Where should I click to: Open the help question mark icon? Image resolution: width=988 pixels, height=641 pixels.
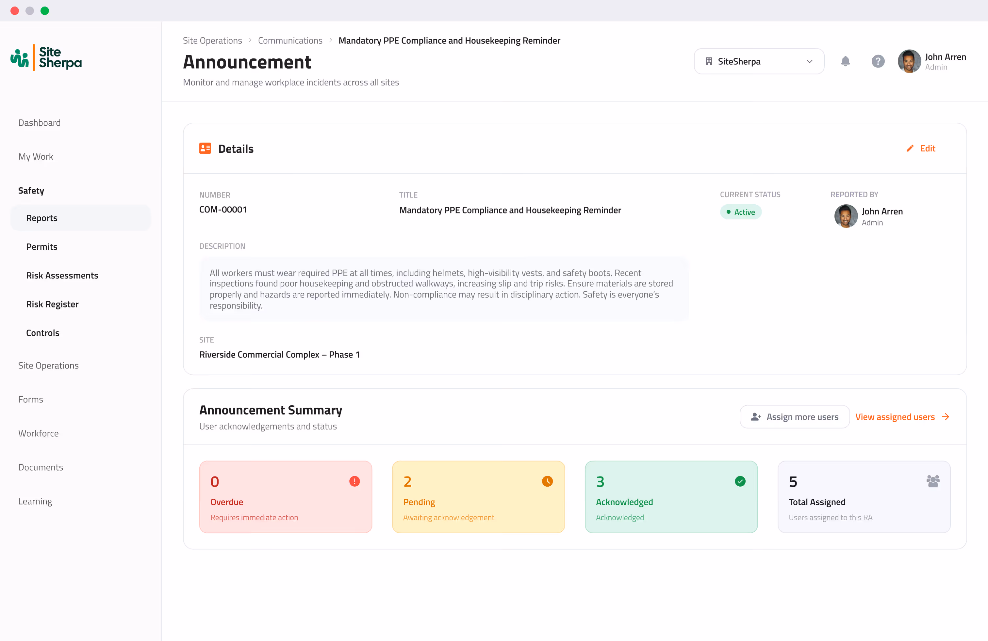878,61
